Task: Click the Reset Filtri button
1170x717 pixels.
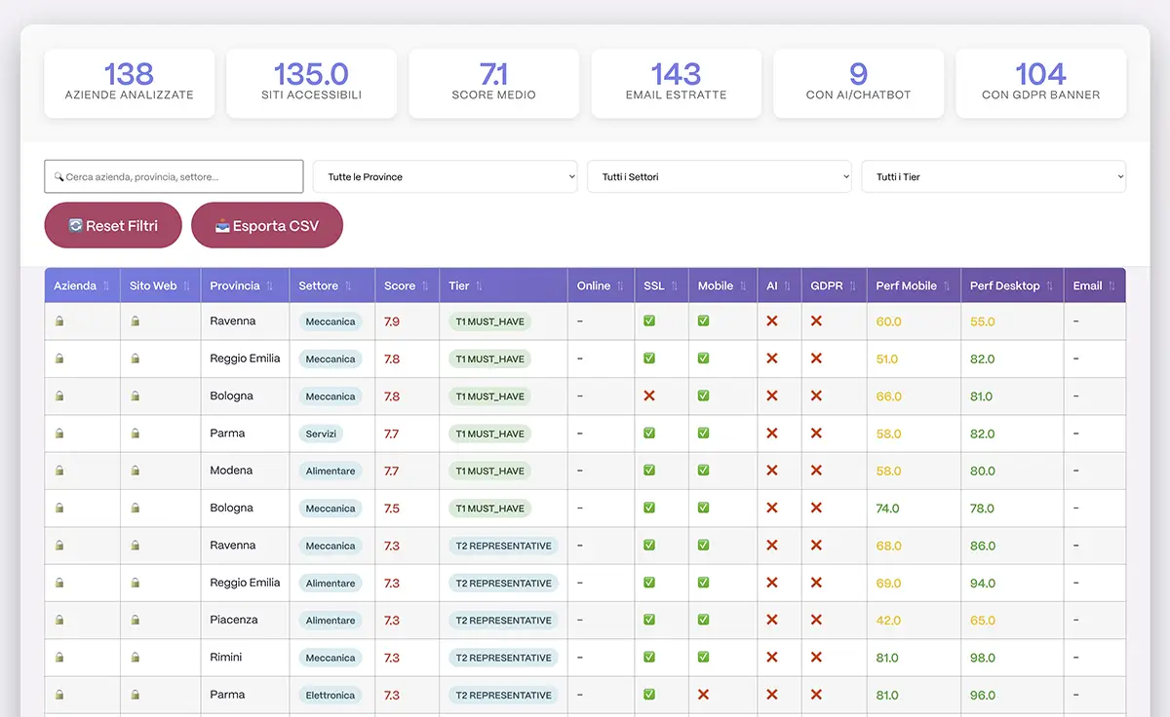Action: [x=113, y=225]
